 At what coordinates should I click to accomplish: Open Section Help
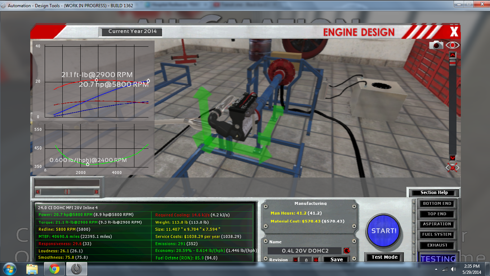tap(434, 193)
